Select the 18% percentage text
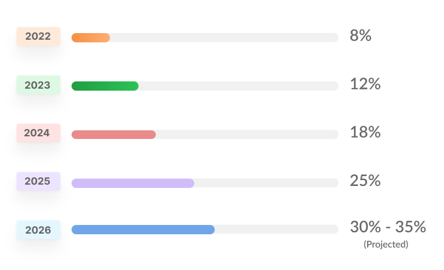Screen dimensions: 444x270 (x=365, y=132)
